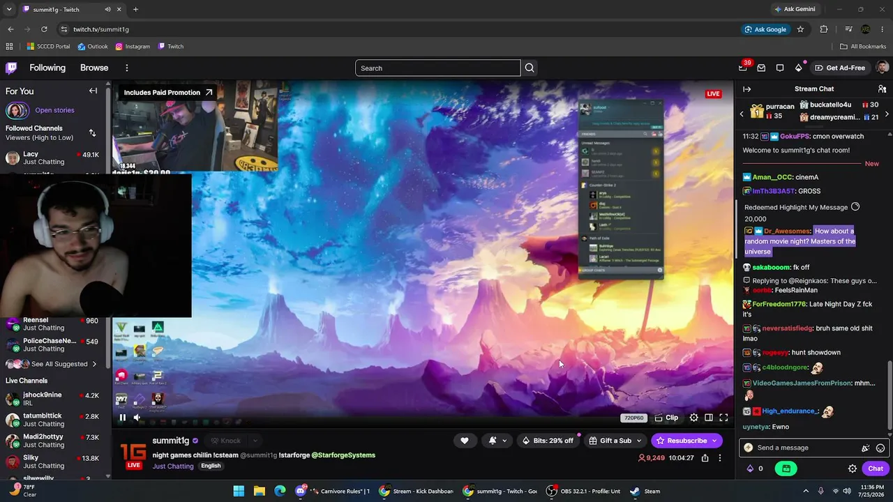Click Bits: 29% off button
The height and width of the screenshot is (502, 893).
pos(548,441)
